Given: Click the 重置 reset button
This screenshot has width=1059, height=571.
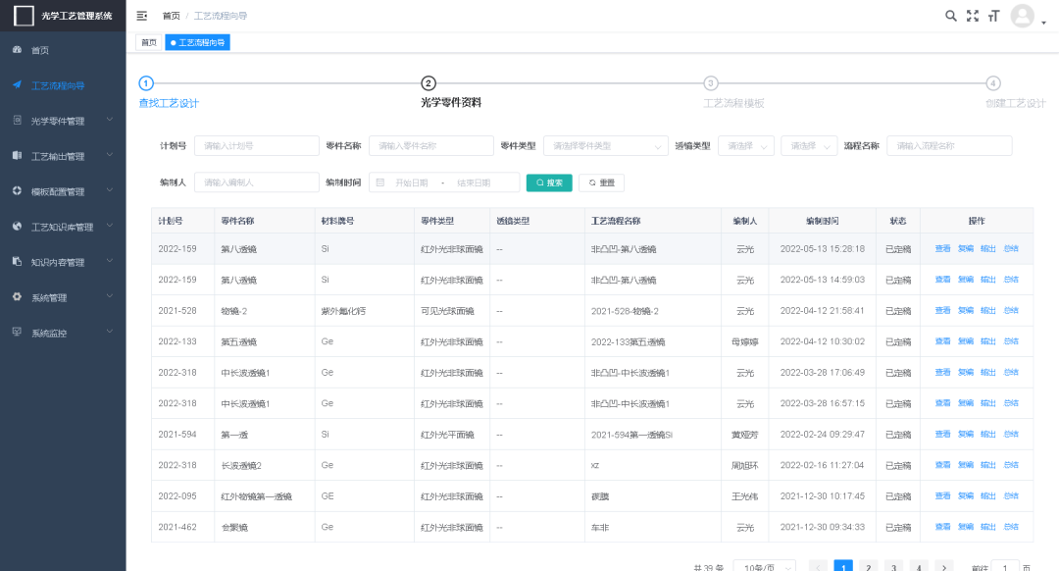Looking at the screenshot, I should pos(601,182).
